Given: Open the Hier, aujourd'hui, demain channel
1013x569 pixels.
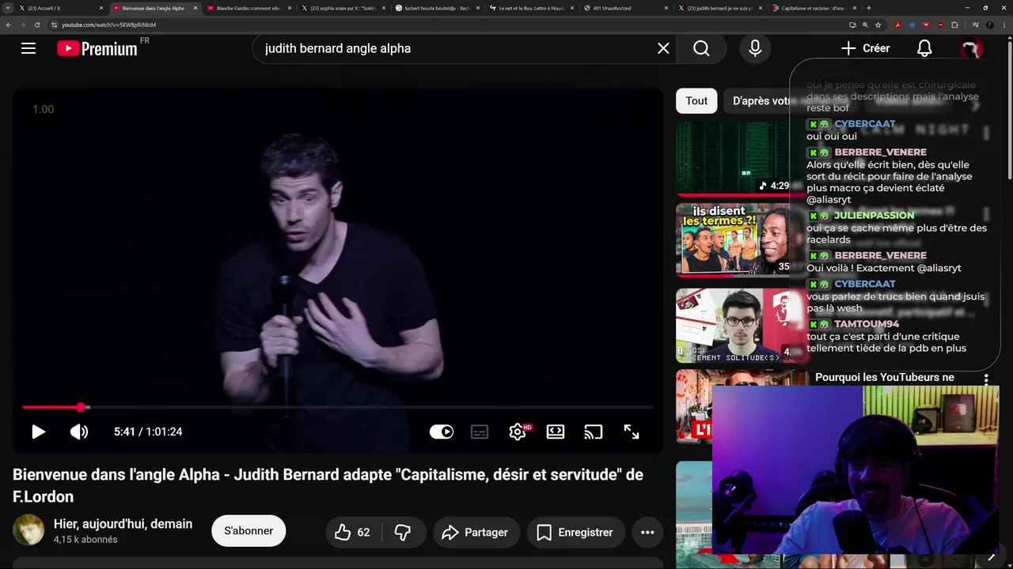Looking at the screenshot, I should pos(123,524).
